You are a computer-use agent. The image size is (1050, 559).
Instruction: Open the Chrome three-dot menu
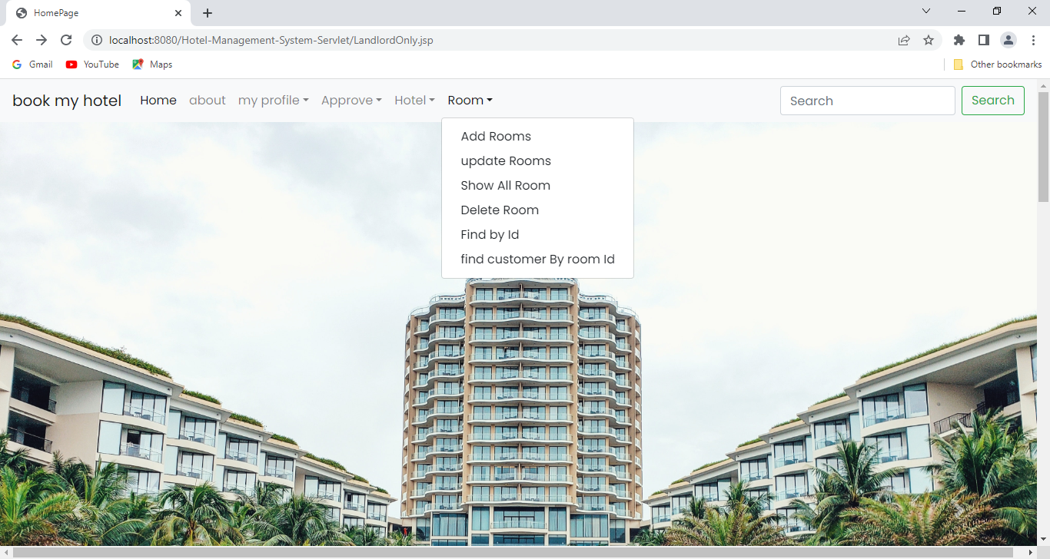coord(1033,40)
